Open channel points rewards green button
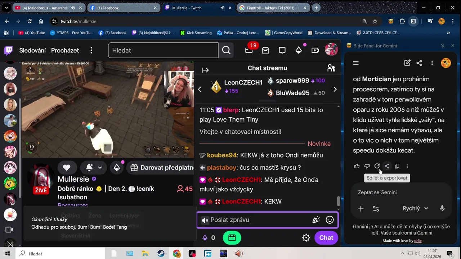The width and height of the screenshot is (461, 259). click(232, 238)
